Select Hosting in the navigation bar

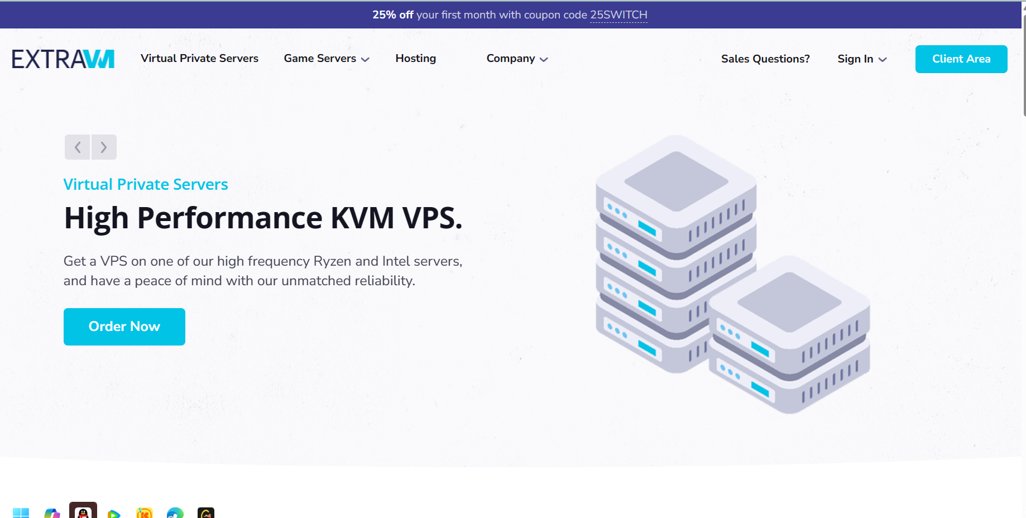click(415, 59)
